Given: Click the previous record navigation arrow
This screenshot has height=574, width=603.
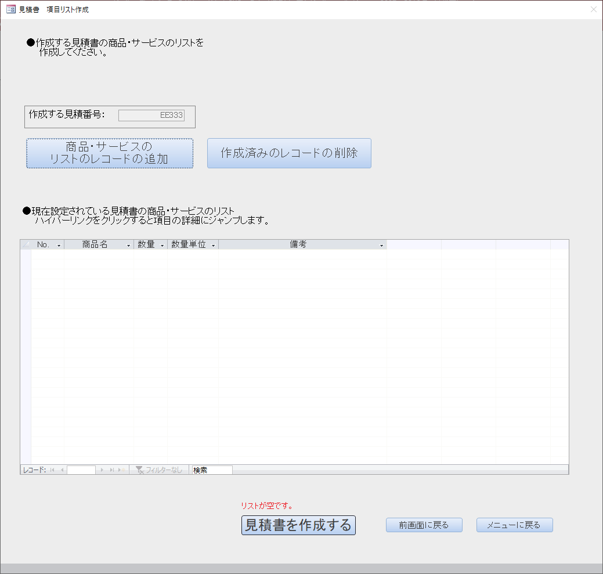Looking at the screenshot, I should (62, 470).
